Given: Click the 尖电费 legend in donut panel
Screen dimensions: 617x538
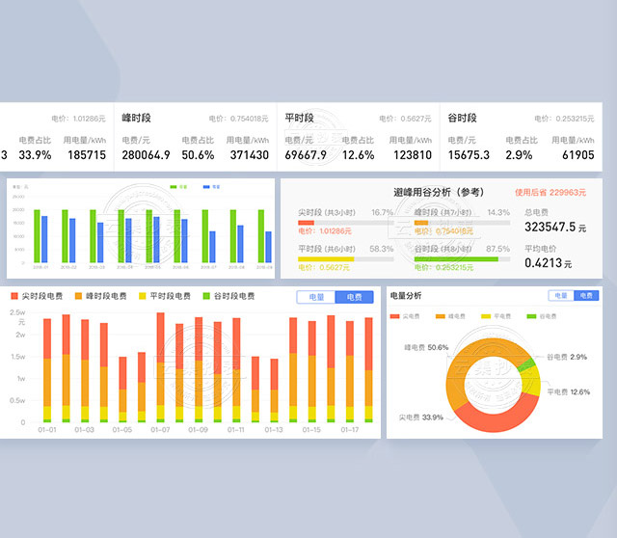Looking at the screenshot, I should click(x=406, y=316).
